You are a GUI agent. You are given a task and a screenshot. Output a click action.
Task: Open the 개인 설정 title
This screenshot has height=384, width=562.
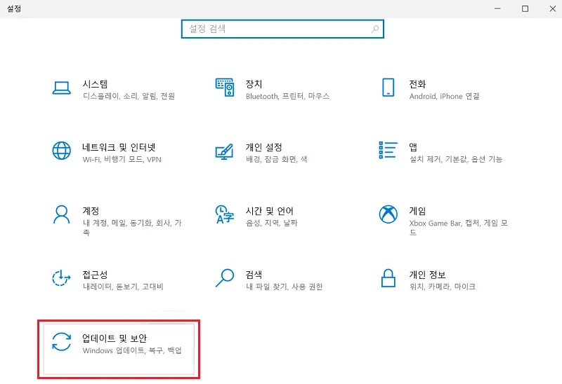tap(264, 147)
